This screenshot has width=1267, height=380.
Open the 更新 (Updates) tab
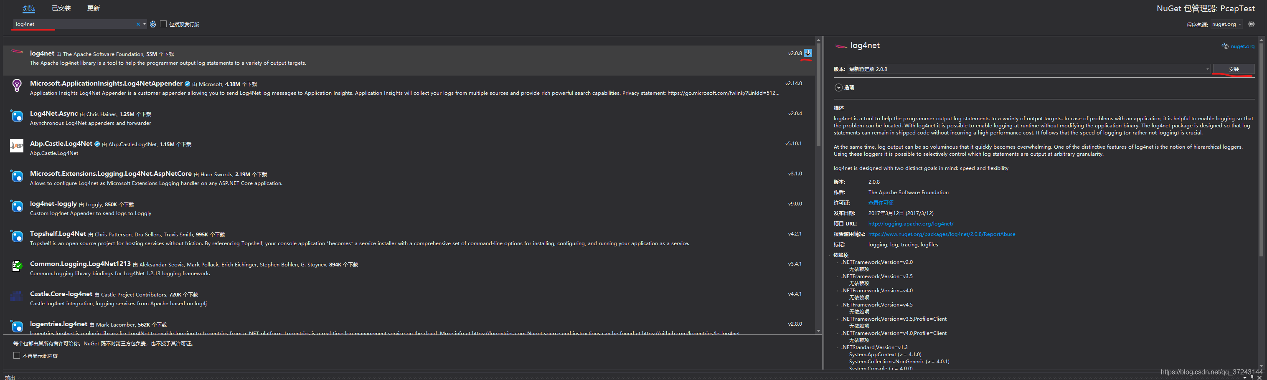[x=94, y=8]
